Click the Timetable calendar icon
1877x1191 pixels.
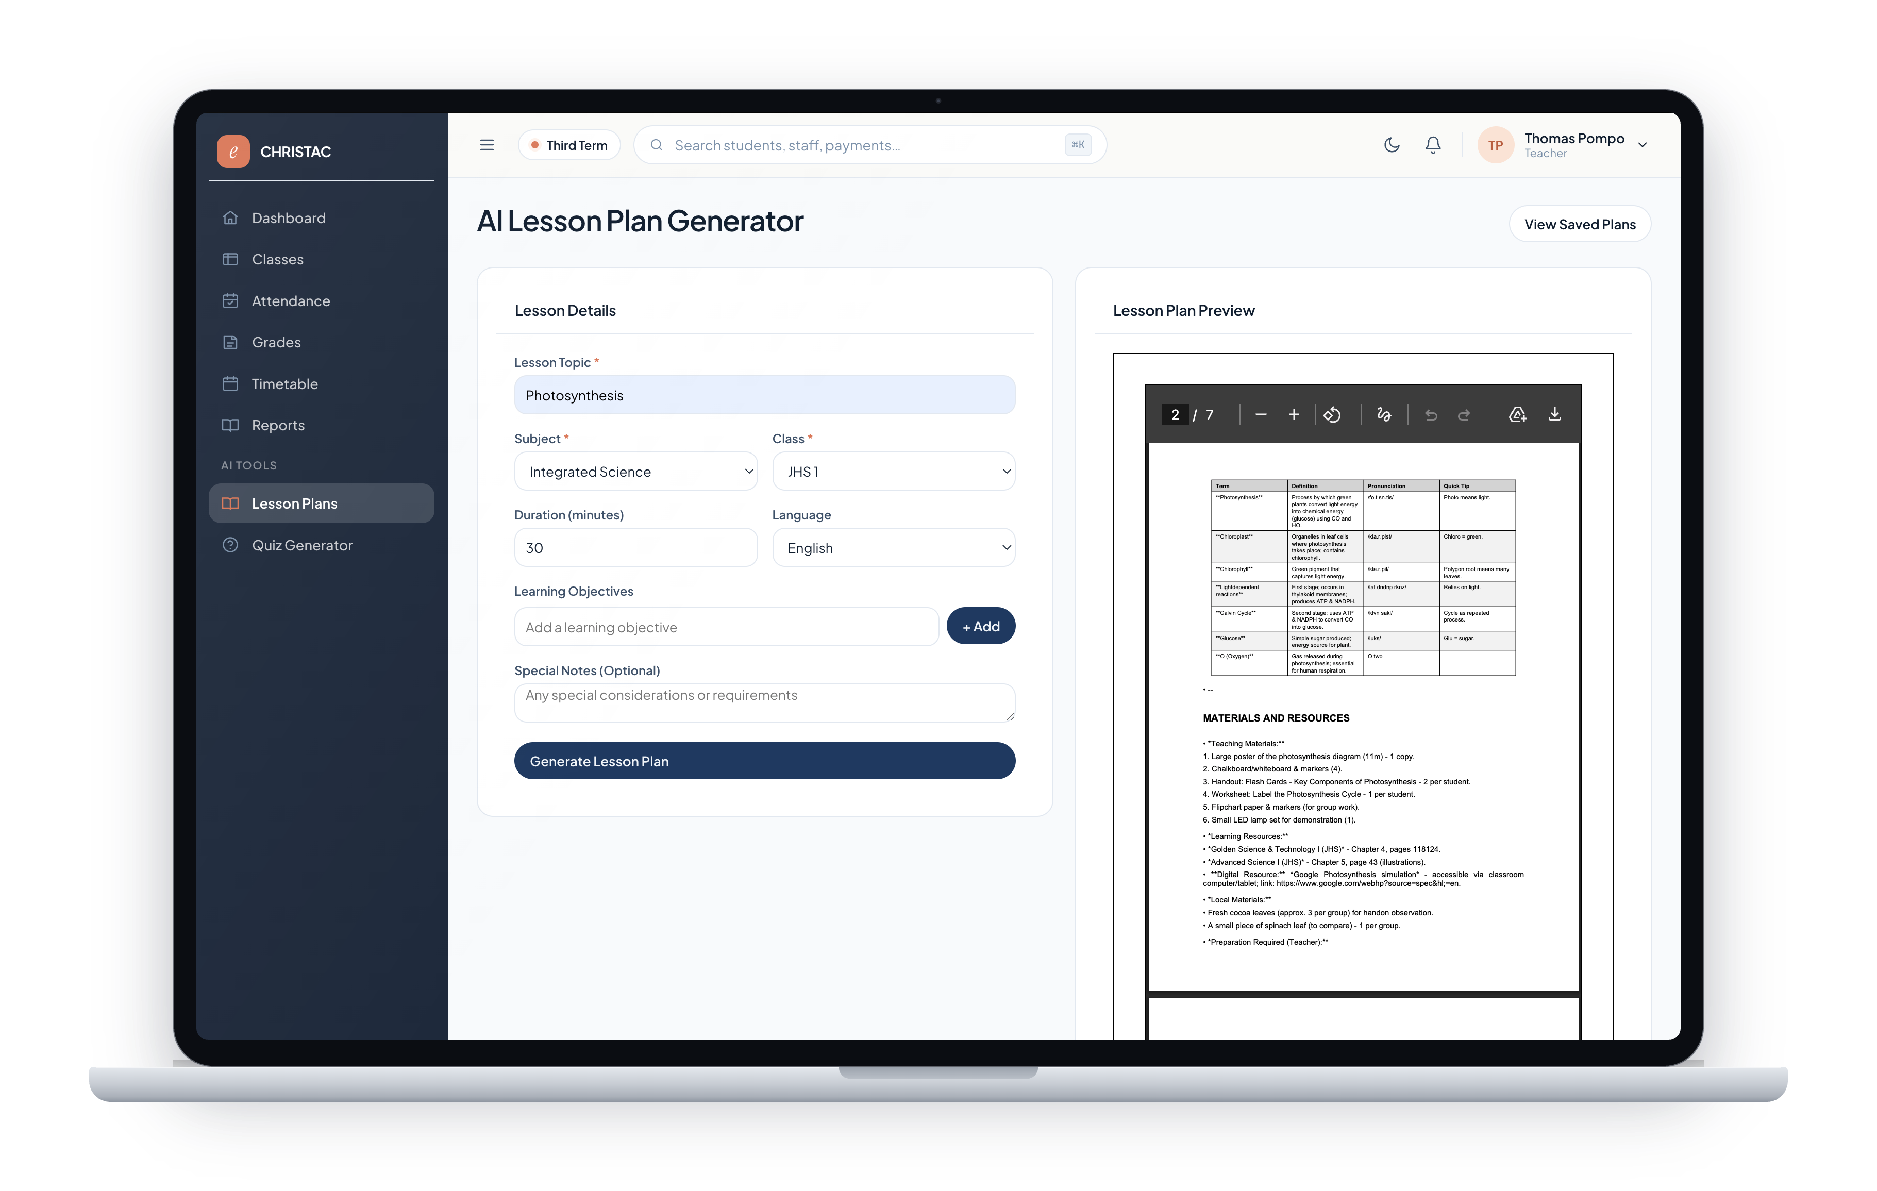(x=230, y=383)
